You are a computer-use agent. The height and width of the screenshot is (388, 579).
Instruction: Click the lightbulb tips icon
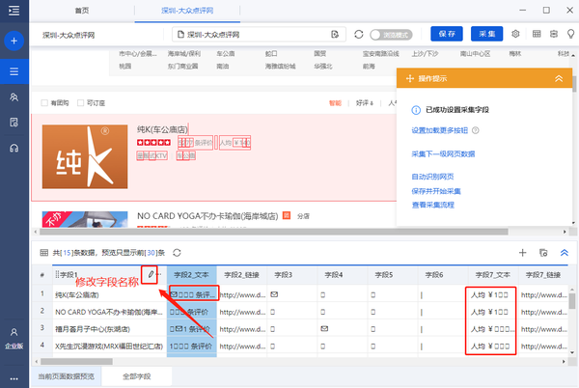pyautogui.click(x=570, y=34)
